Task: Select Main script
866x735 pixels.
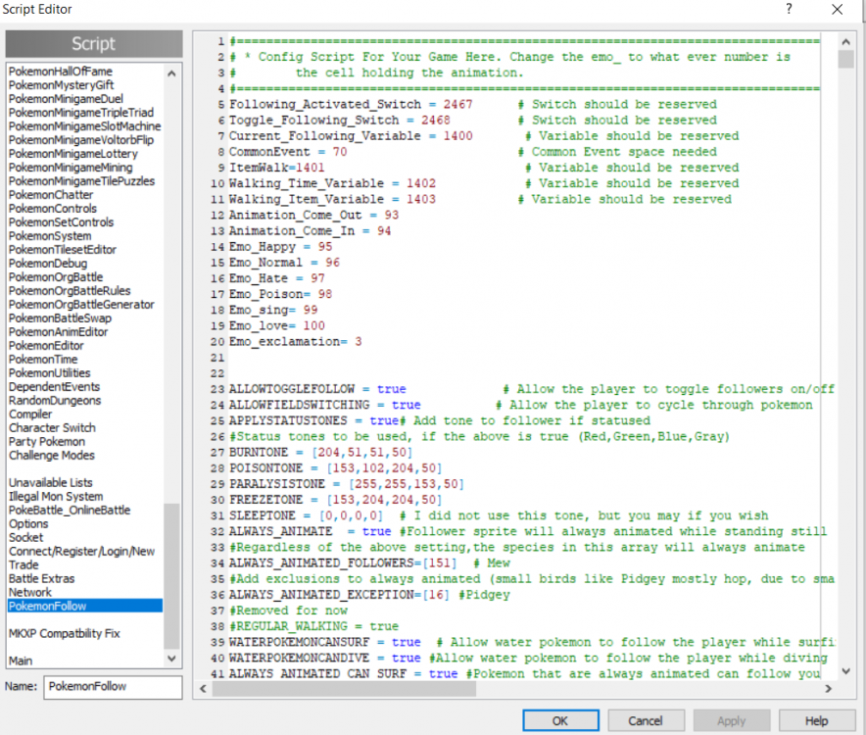Action: pyautogui.click(x=21, y=661)
